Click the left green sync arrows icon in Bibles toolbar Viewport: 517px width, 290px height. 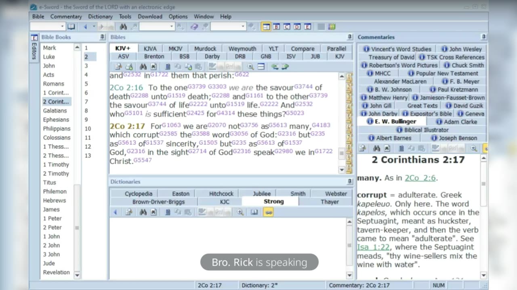(x=275, y=66)
